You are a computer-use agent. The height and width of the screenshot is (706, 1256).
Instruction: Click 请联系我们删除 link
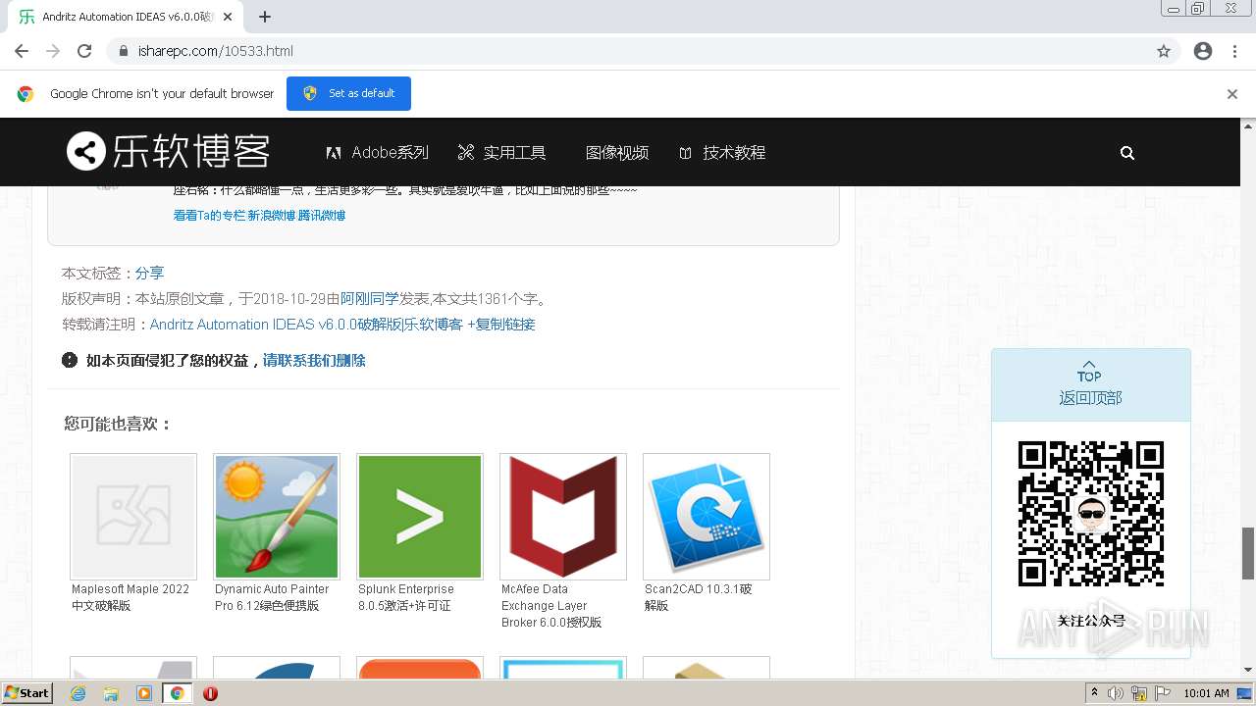(314, 361)
